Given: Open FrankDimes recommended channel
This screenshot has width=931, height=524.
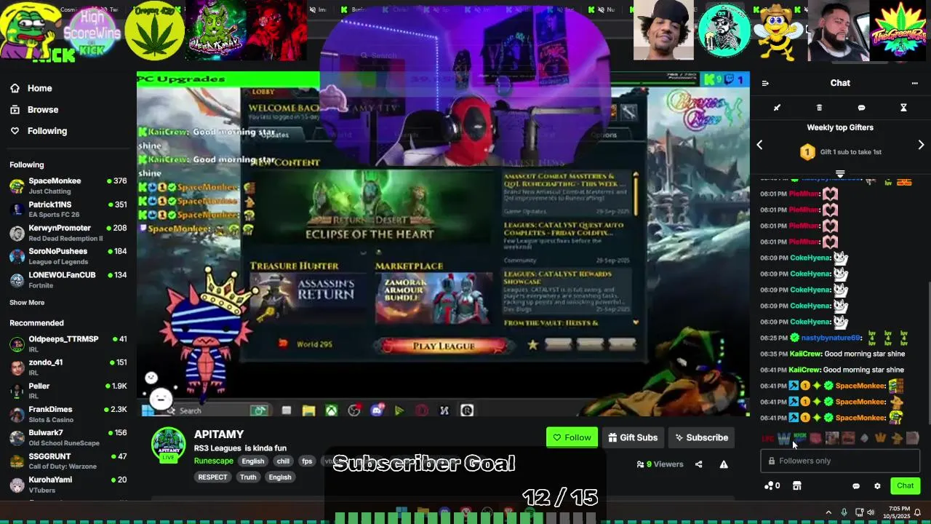Looking at the screenshot, I should tap(68, 414).
